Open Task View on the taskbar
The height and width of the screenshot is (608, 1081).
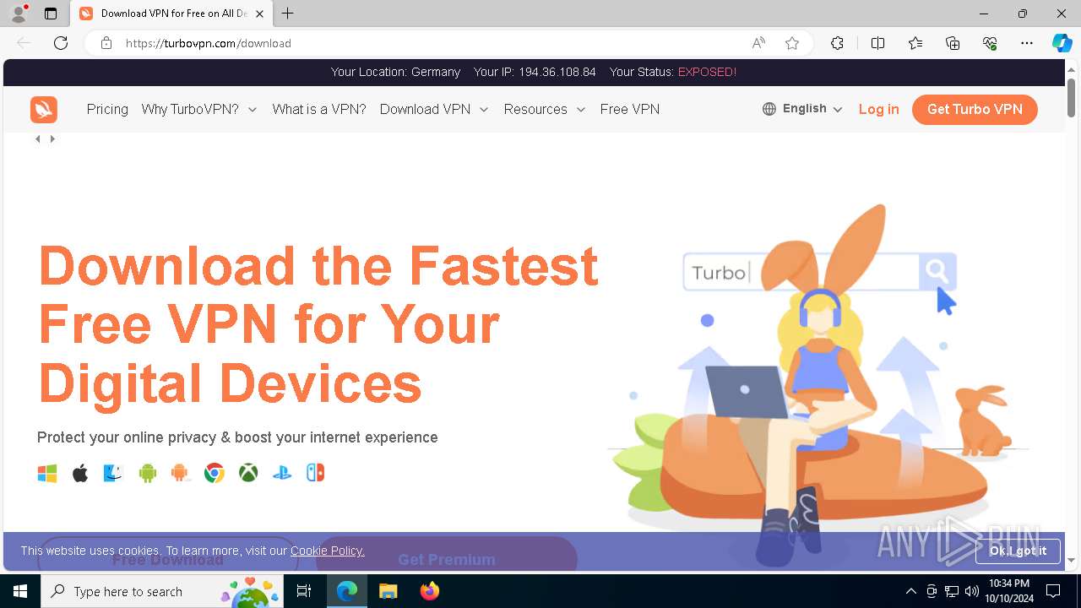point(305,591)
